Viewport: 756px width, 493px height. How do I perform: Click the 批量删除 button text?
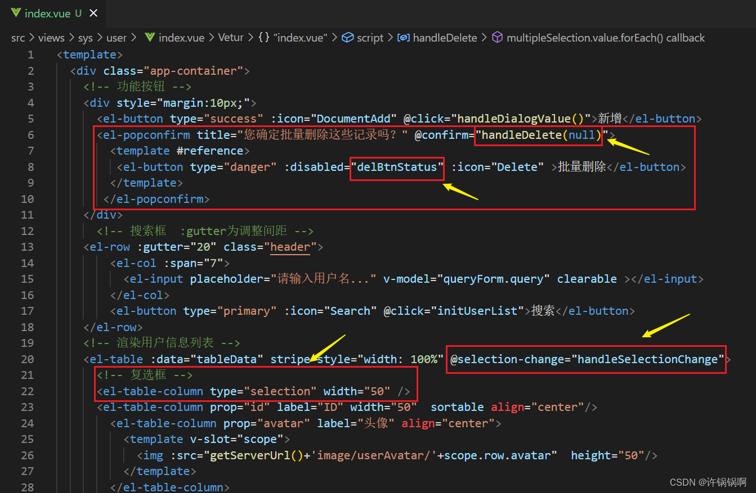[x=581, y=167]
